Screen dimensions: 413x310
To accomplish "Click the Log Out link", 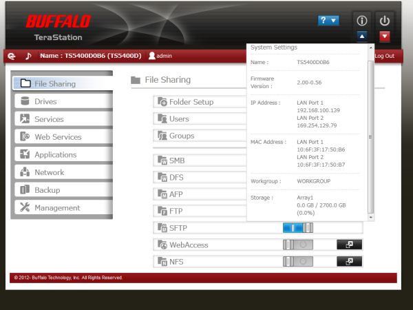I will coord(384,56).
